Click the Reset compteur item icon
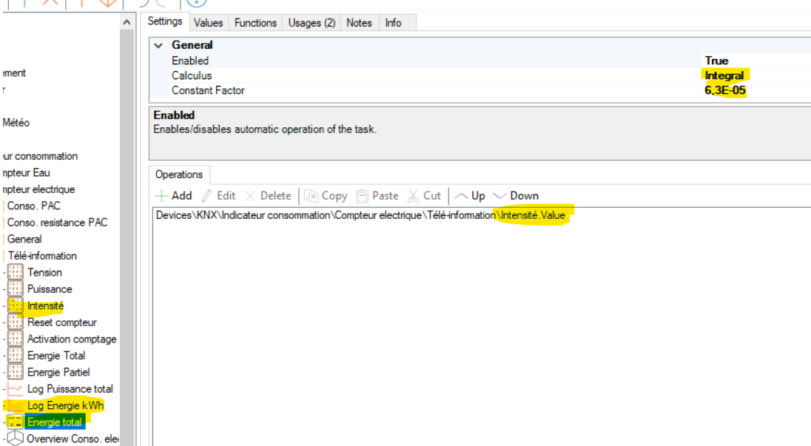 (x=16, y=322)
